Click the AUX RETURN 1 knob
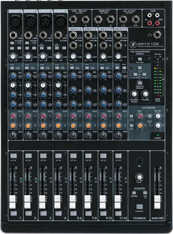Screen dimensions: 173x234 158,116
